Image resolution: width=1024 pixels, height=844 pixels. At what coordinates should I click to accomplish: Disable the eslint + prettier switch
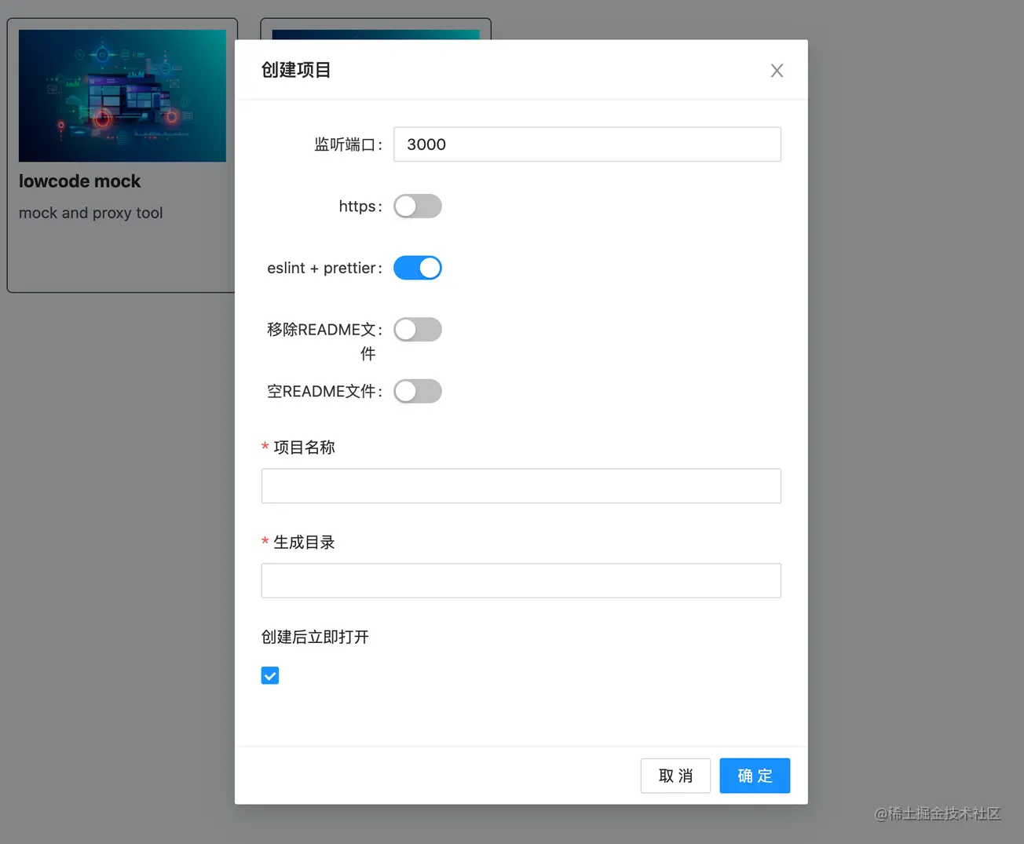pos(418,269)
